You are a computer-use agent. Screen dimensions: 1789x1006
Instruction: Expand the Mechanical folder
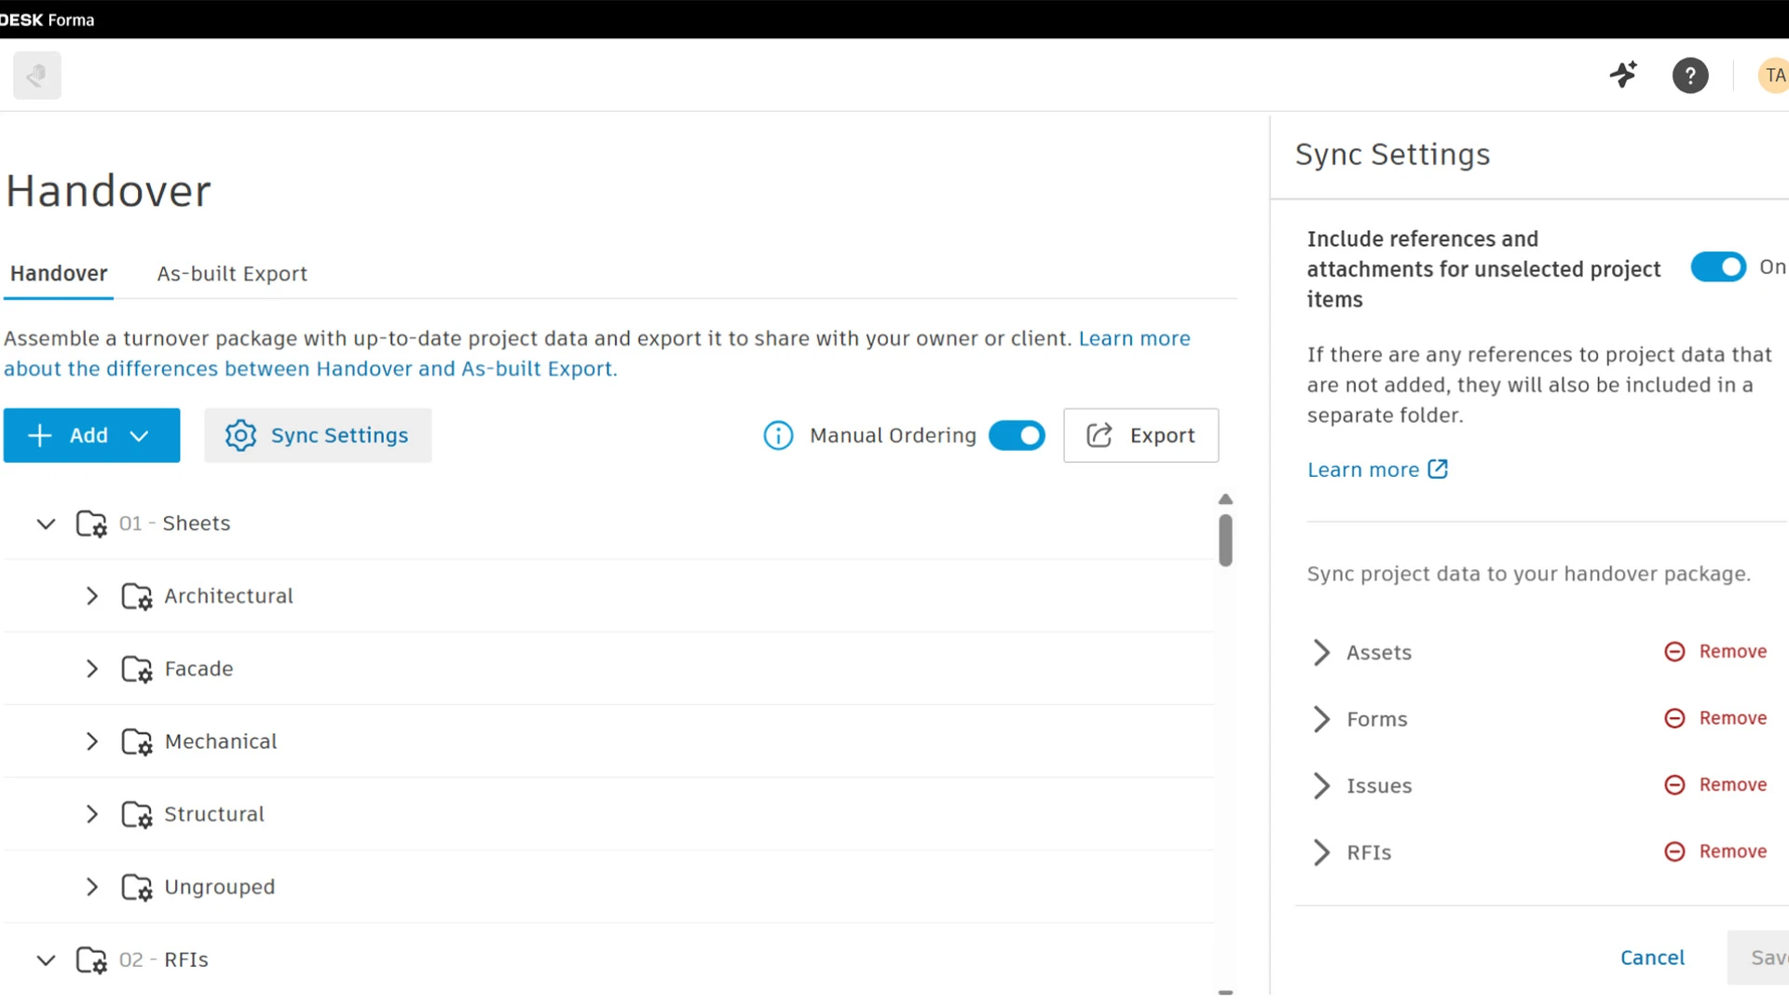click(x=92, y=741)
